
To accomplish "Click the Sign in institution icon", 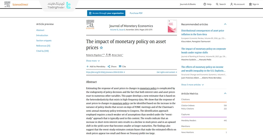I will (250, 4).
